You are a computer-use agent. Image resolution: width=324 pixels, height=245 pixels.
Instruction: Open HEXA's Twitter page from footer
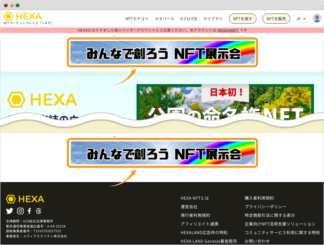(x=10, y=211)
